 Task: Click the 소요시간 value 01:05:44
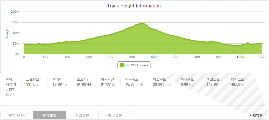point(84,84)
